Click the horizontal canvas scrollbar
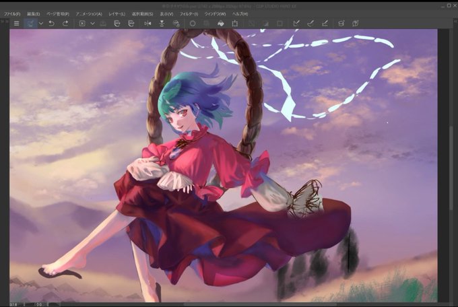The image size is (458, 307). 260,304
